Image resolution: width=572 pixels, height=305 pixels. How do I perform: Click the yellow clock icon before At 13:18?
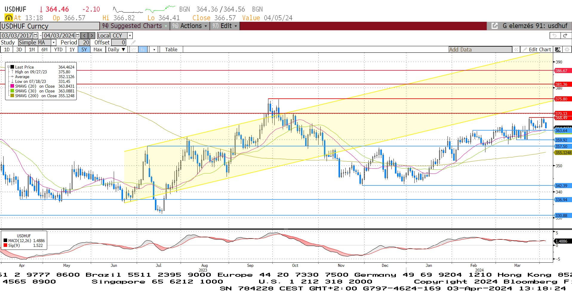tap(9, 18)
